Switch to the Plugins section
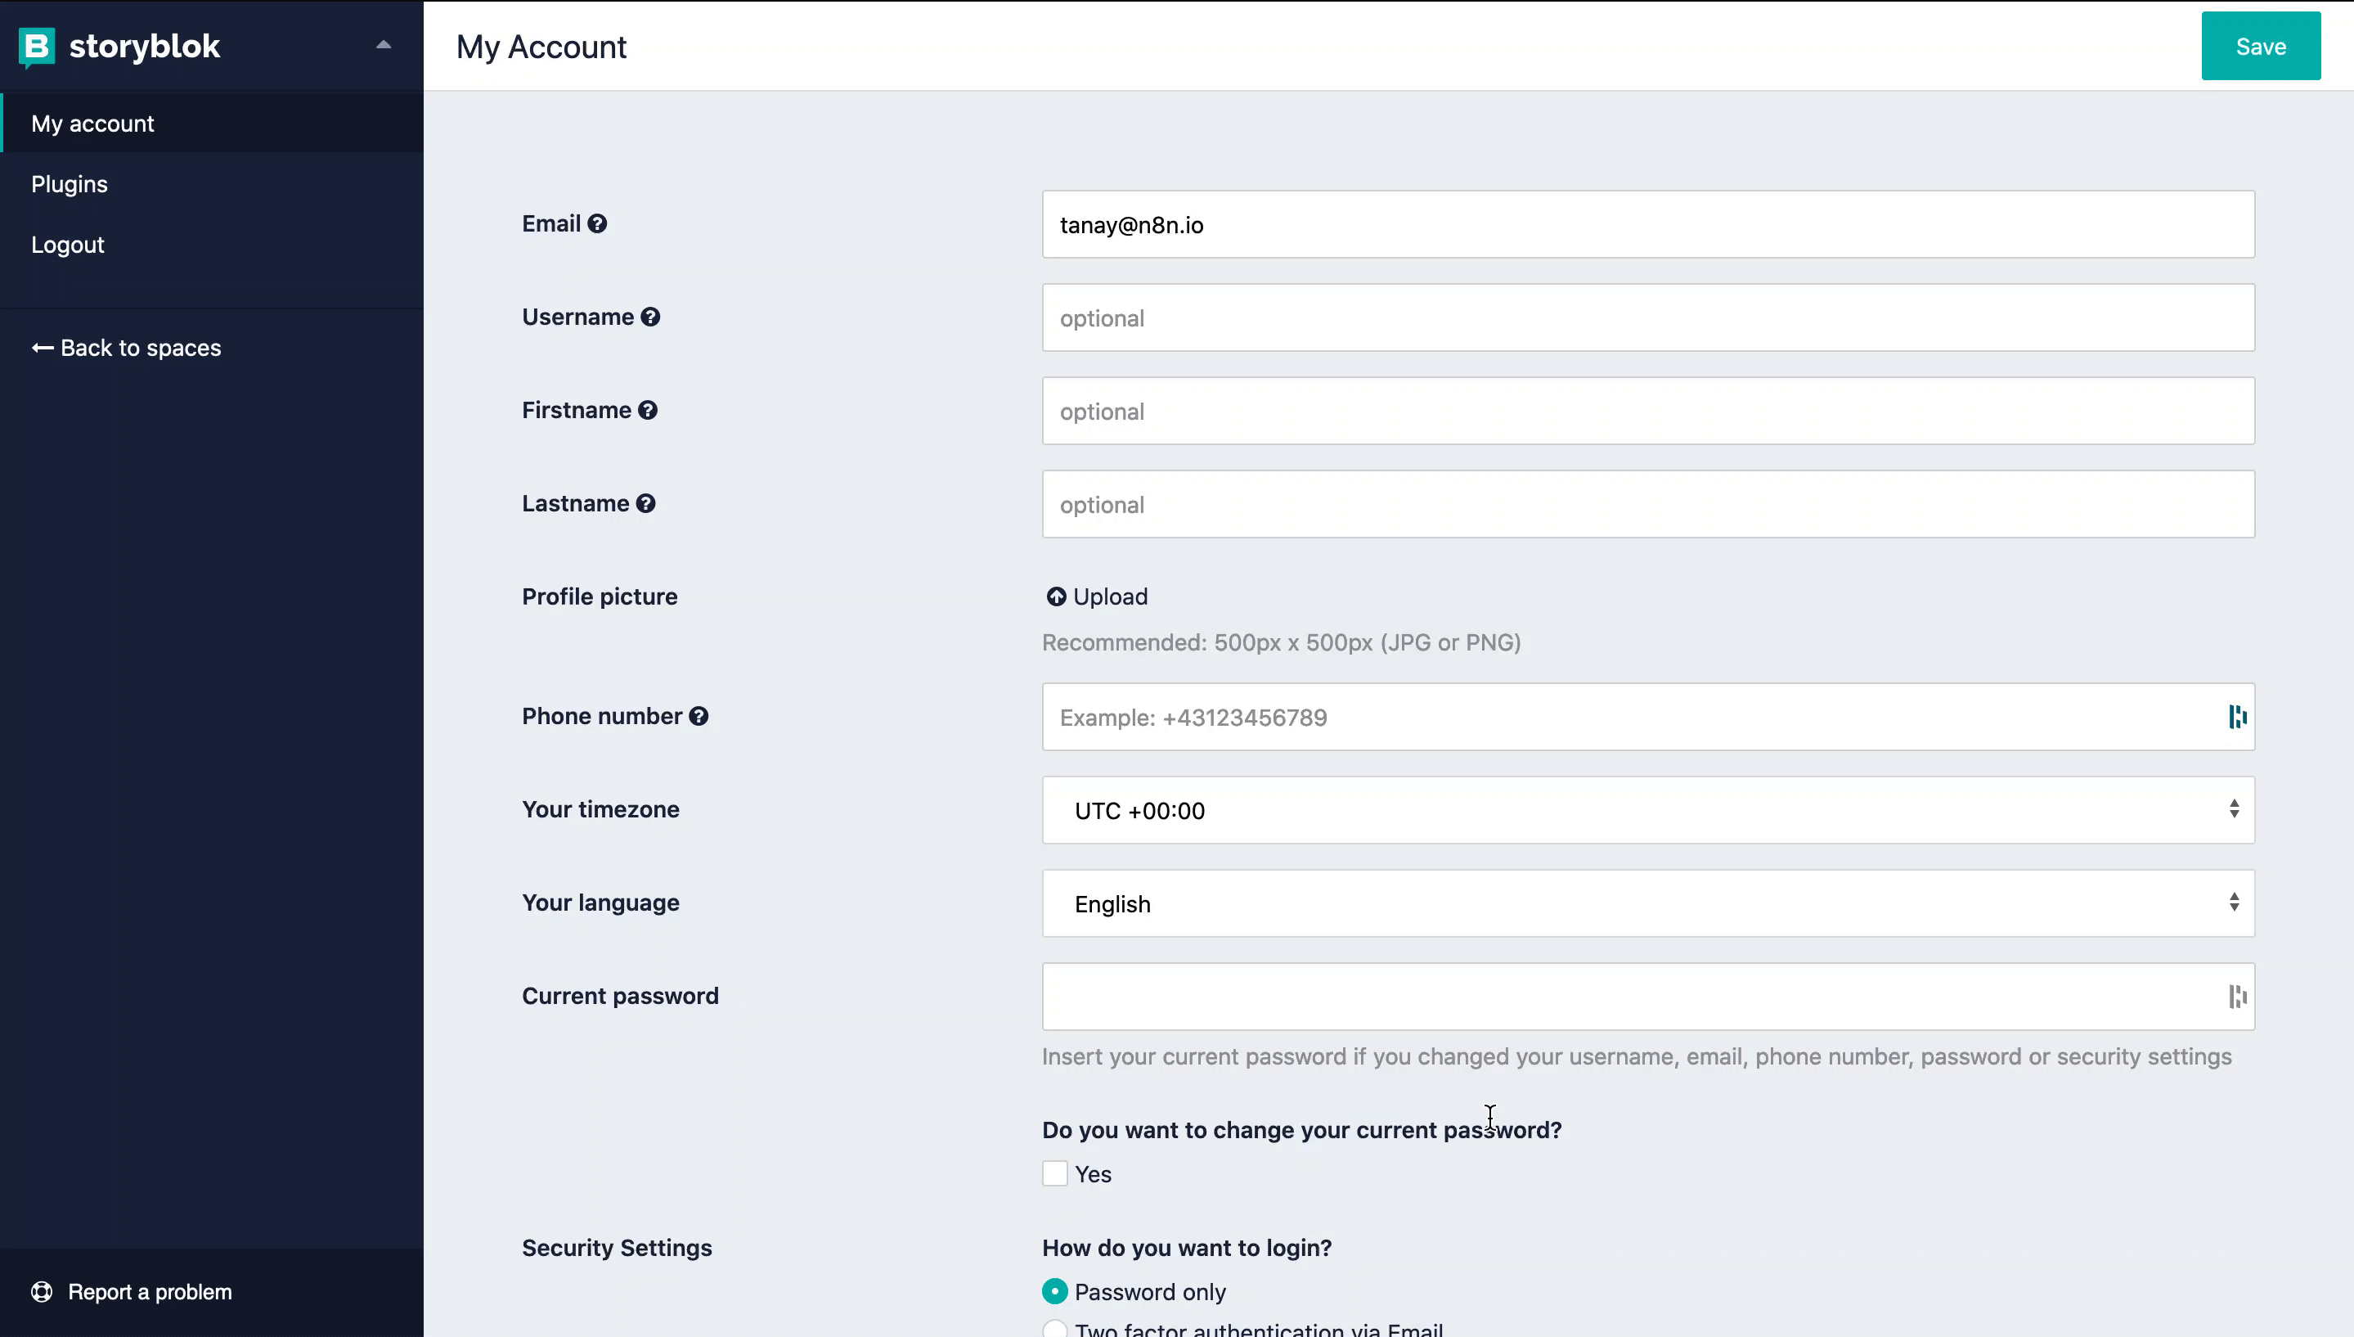 click(x=70, y=182)
